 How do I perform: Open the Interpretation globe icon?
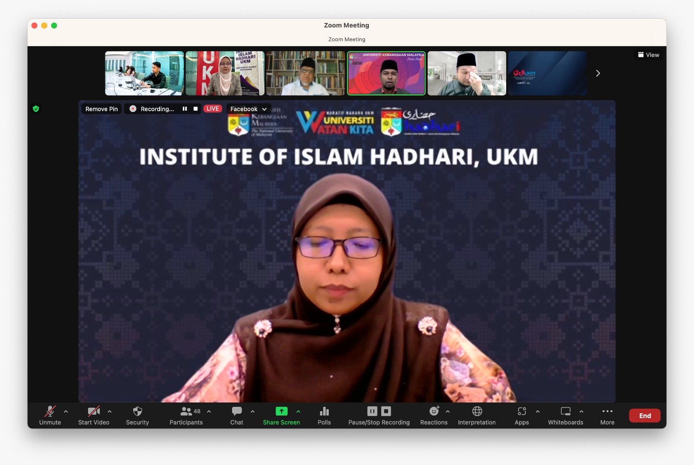[x=477, y=412]
